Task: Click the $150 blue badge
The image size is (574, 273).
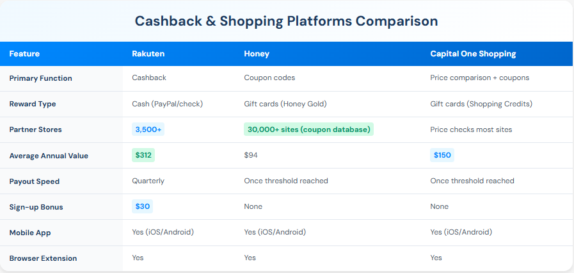Action: [x=442, y=155]
